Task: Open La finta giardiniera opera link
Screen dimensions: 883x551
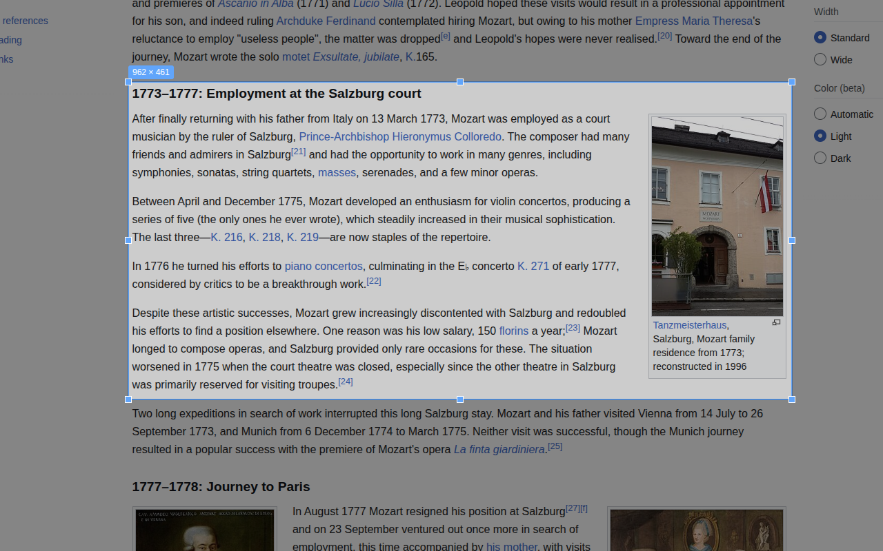Action: coord(499,449)
